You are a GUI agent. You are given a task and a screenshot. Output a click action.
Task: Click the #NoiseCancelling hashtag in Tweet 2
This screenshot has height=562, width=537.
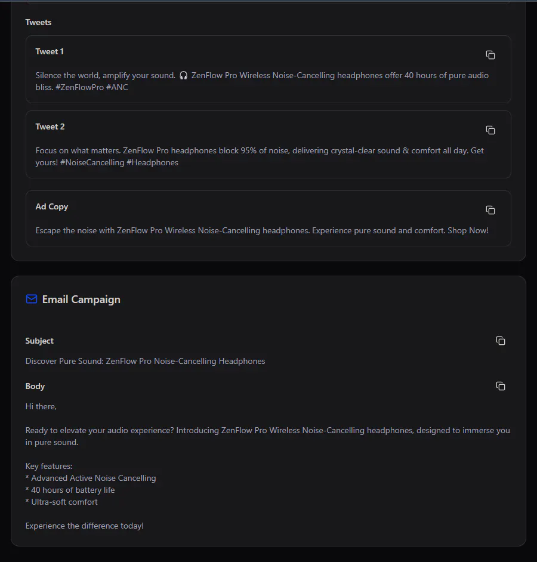(x=92, y=162)
